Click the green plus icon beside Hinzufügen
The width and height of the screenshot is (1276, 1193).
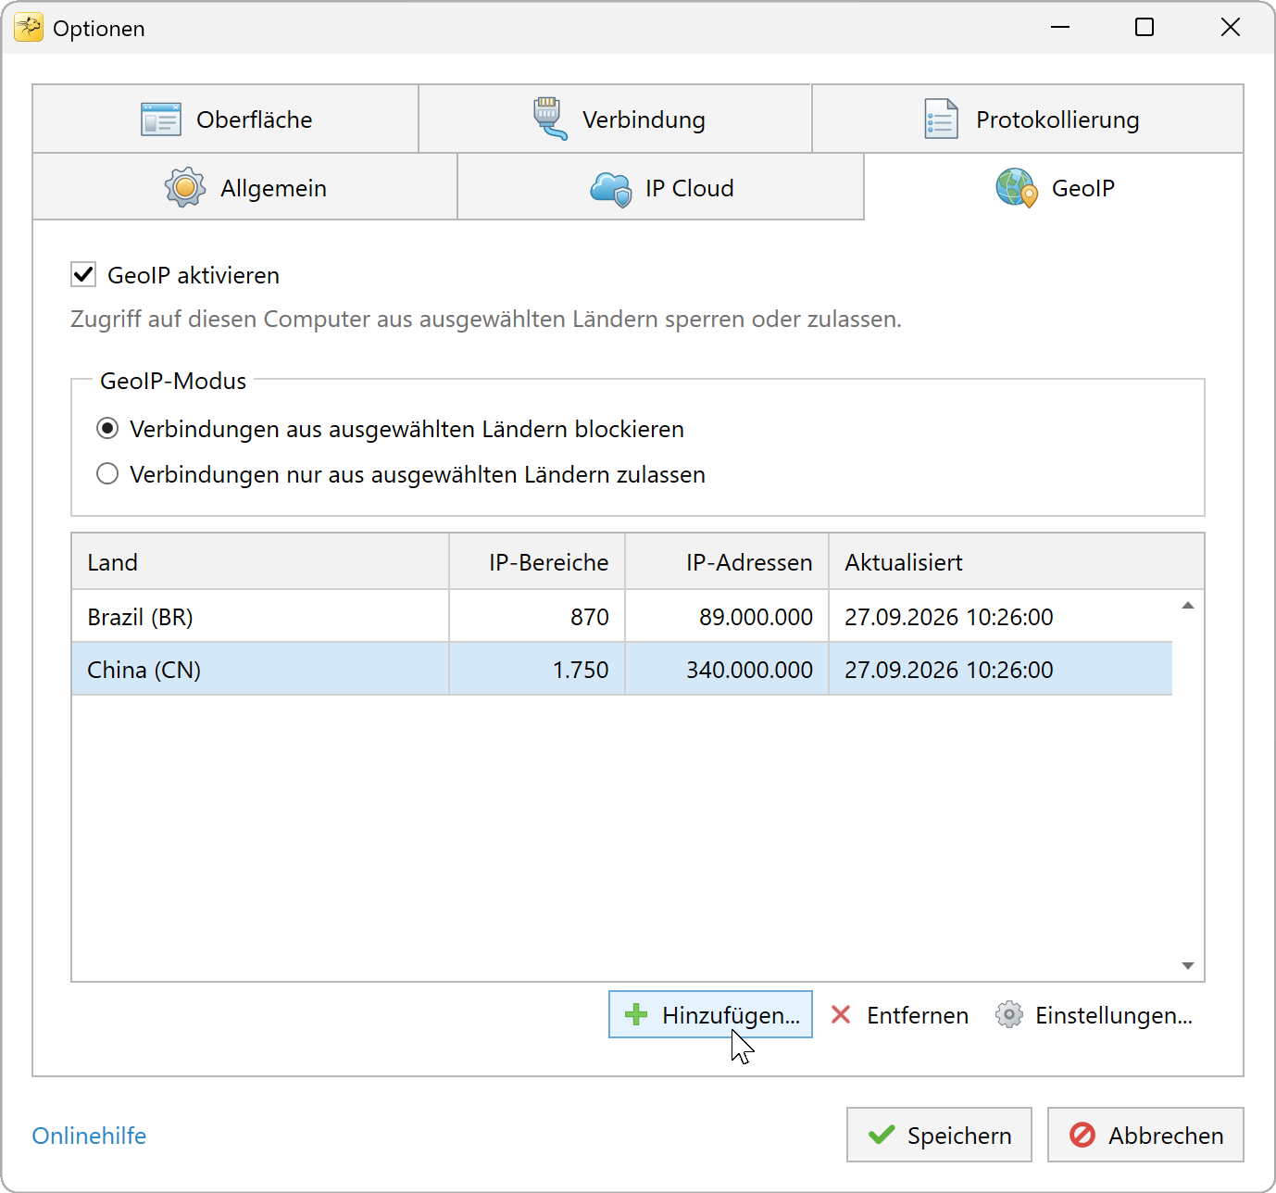pyautogui.click(x=636, y=1014)
